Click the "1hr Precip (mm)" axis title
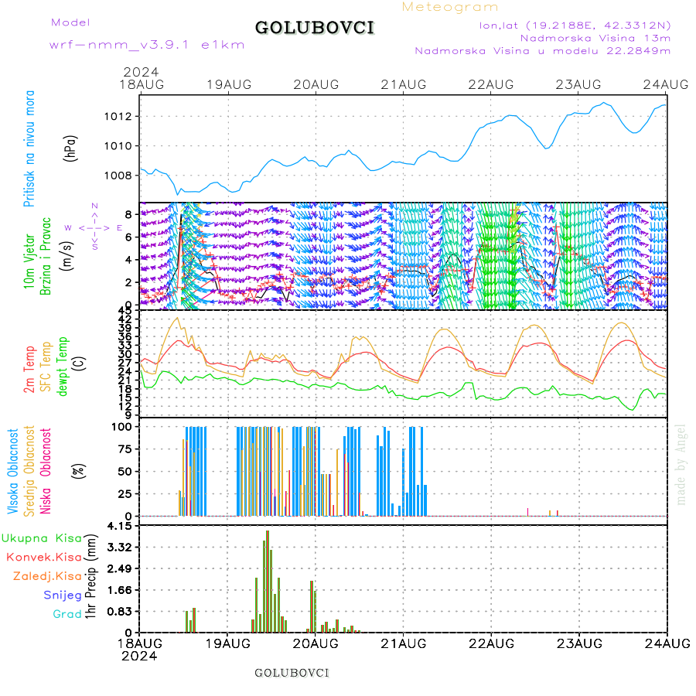This screenshot has height=696, width=696. coord(90,576)
